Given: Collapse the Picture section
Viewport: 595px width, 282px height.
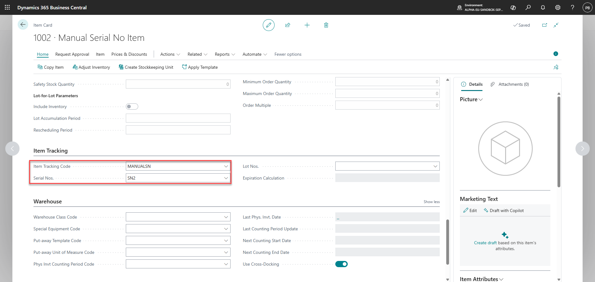Looking at the screenshot, I should [471, 99].
